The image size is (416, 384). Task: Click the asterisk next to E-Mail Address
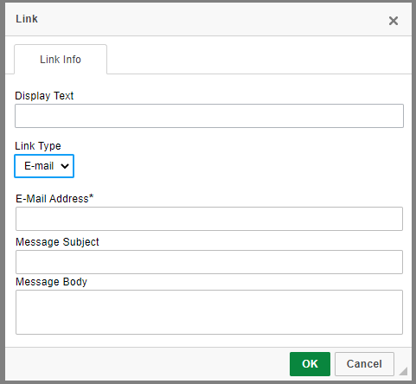click(92, 196)
